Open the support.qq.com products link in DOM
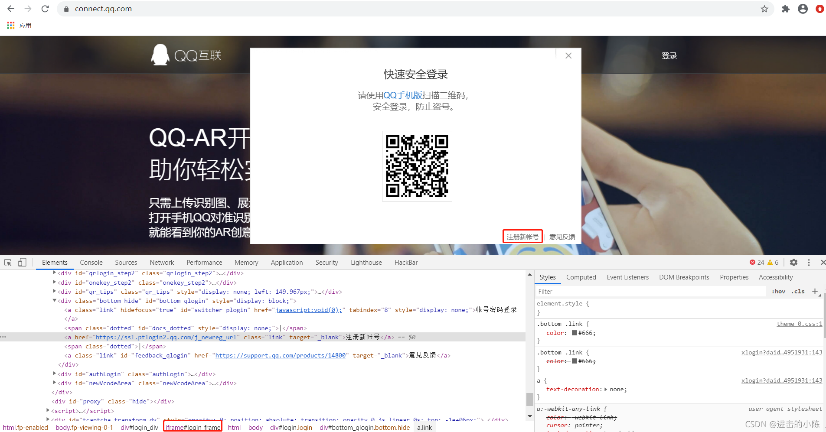The height and width of the screenshot is (432, 826). 281,355
